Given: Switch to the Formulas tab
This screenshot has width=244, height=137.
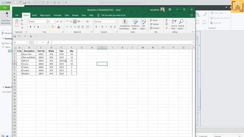Looking at the screenshot, I should pos(58,15).
